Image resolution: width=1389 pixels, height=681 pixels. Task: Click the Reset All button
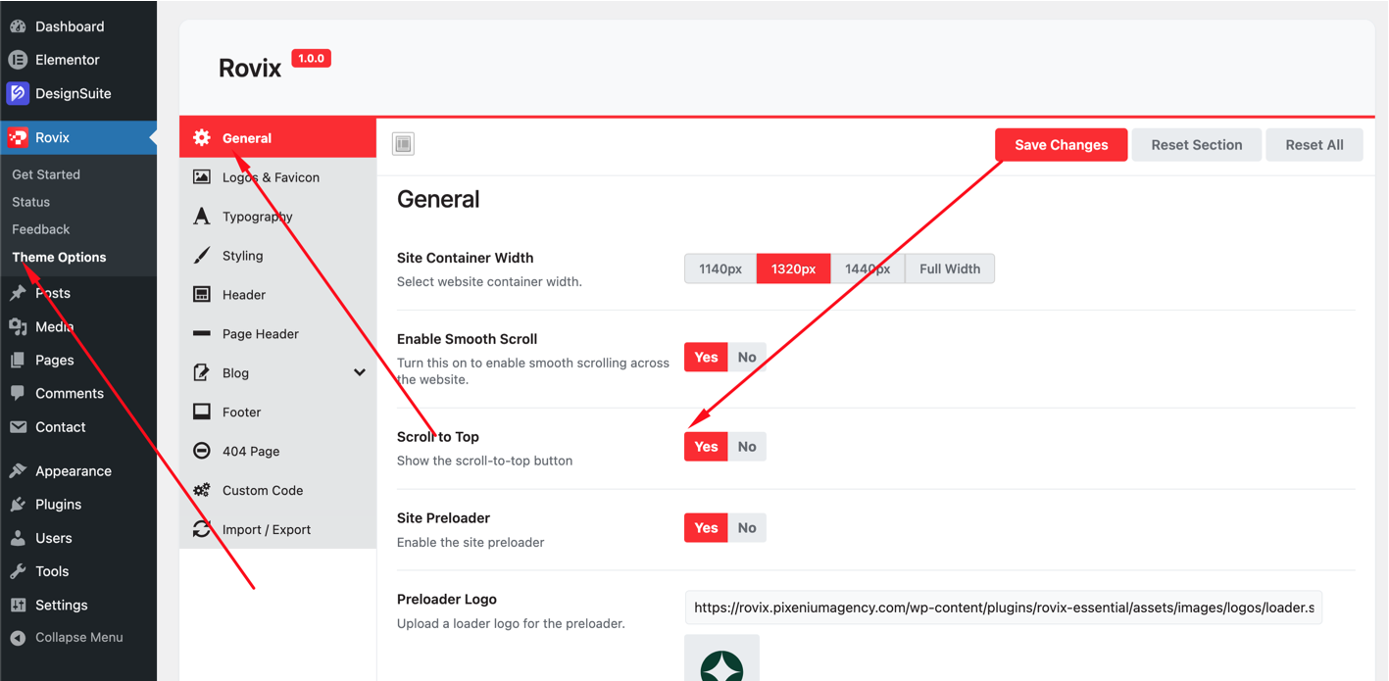1315,145
